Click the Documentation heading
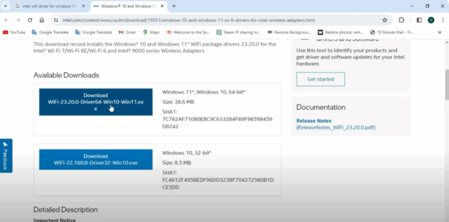Image resolution: width=449 pixels, height=222 pixels. [321, 107]
